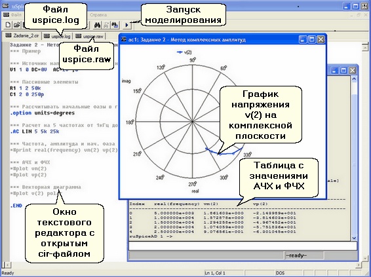
Task: Maximize the ac1 polar plot window
Action: [311, 39]
